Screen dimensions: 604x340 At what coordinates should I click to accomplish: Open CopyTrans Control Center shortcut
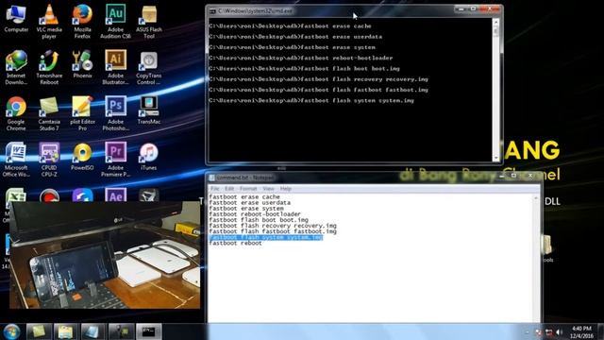point(149,68)
